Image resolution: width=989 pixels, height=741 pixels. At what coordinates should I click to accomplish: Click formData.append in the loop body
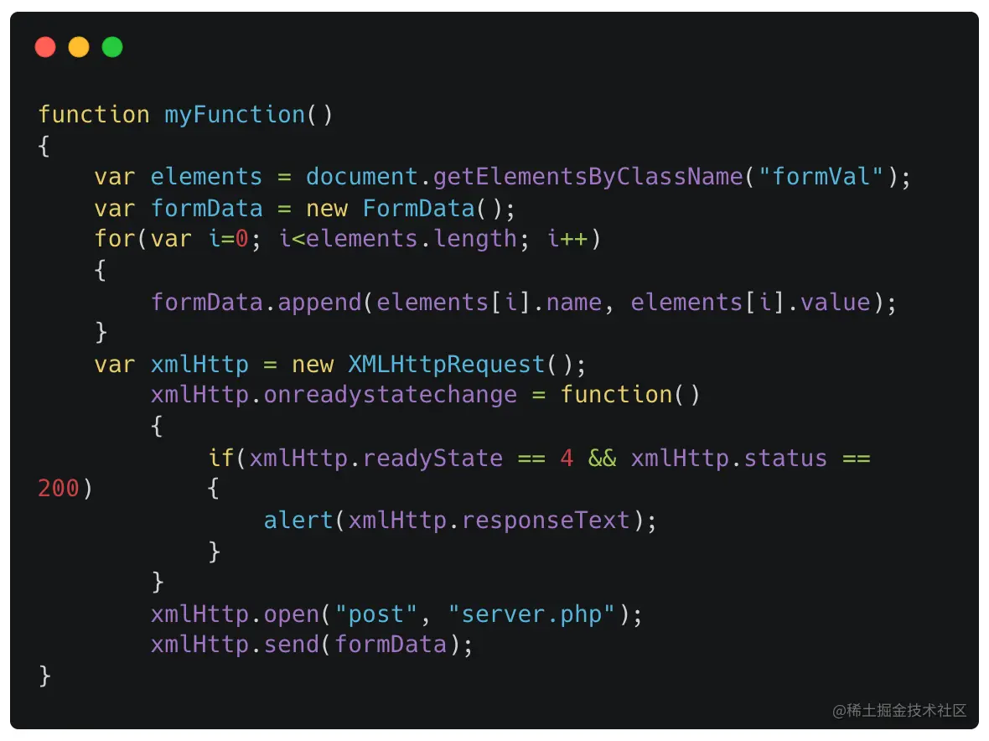(256, 303)
